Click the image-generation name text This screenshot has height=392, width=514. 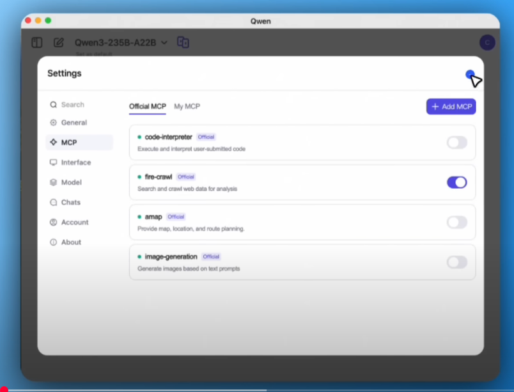pos(171,256)
